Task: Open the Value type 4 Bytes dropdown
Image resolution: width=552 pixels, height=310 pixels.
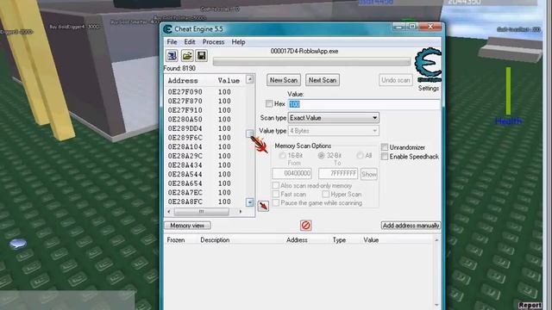Action: (x=334, y=131)
